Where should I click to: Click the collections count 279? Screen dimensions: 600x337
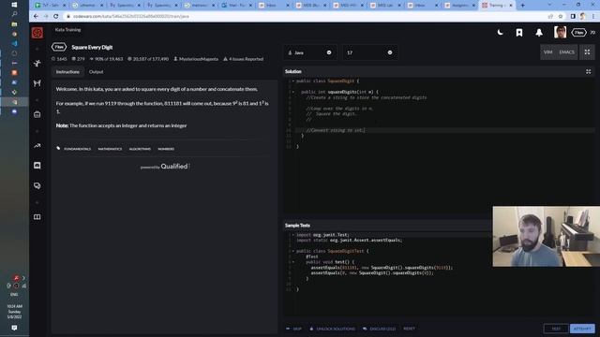[79, 59]
